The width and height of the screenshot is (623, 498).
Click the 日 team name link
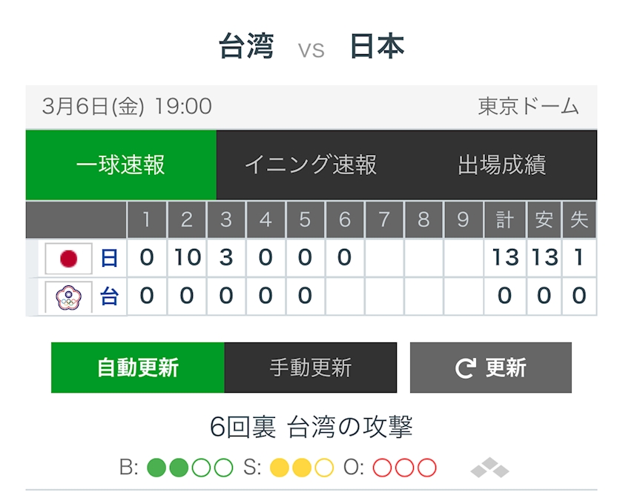(109, 258)
